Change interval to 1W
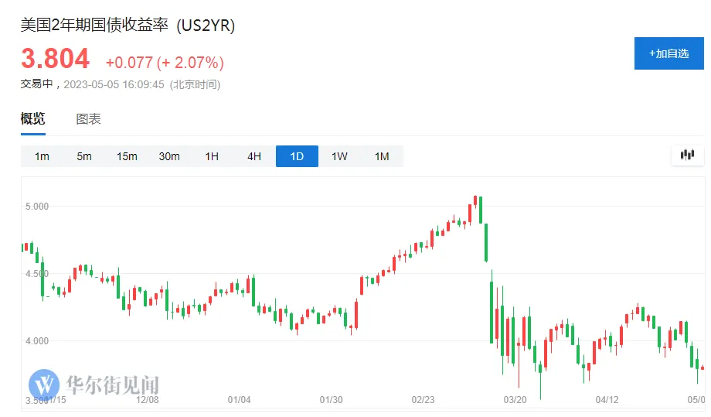711x417 pixels. click(x=339, y=156)
